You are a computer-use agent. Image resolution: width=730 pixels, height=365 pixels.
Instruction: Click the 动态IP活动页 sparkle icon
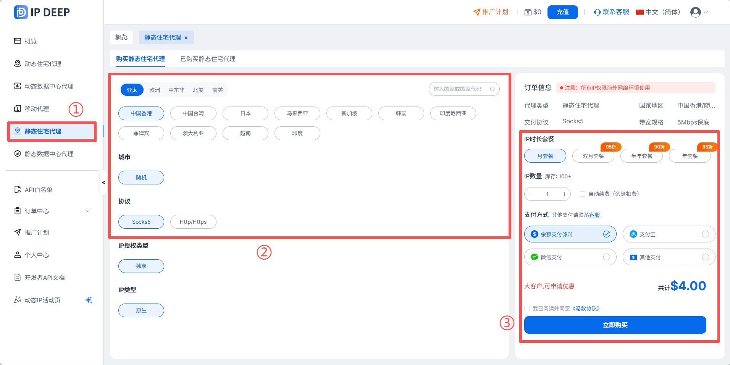click(89, 300)
